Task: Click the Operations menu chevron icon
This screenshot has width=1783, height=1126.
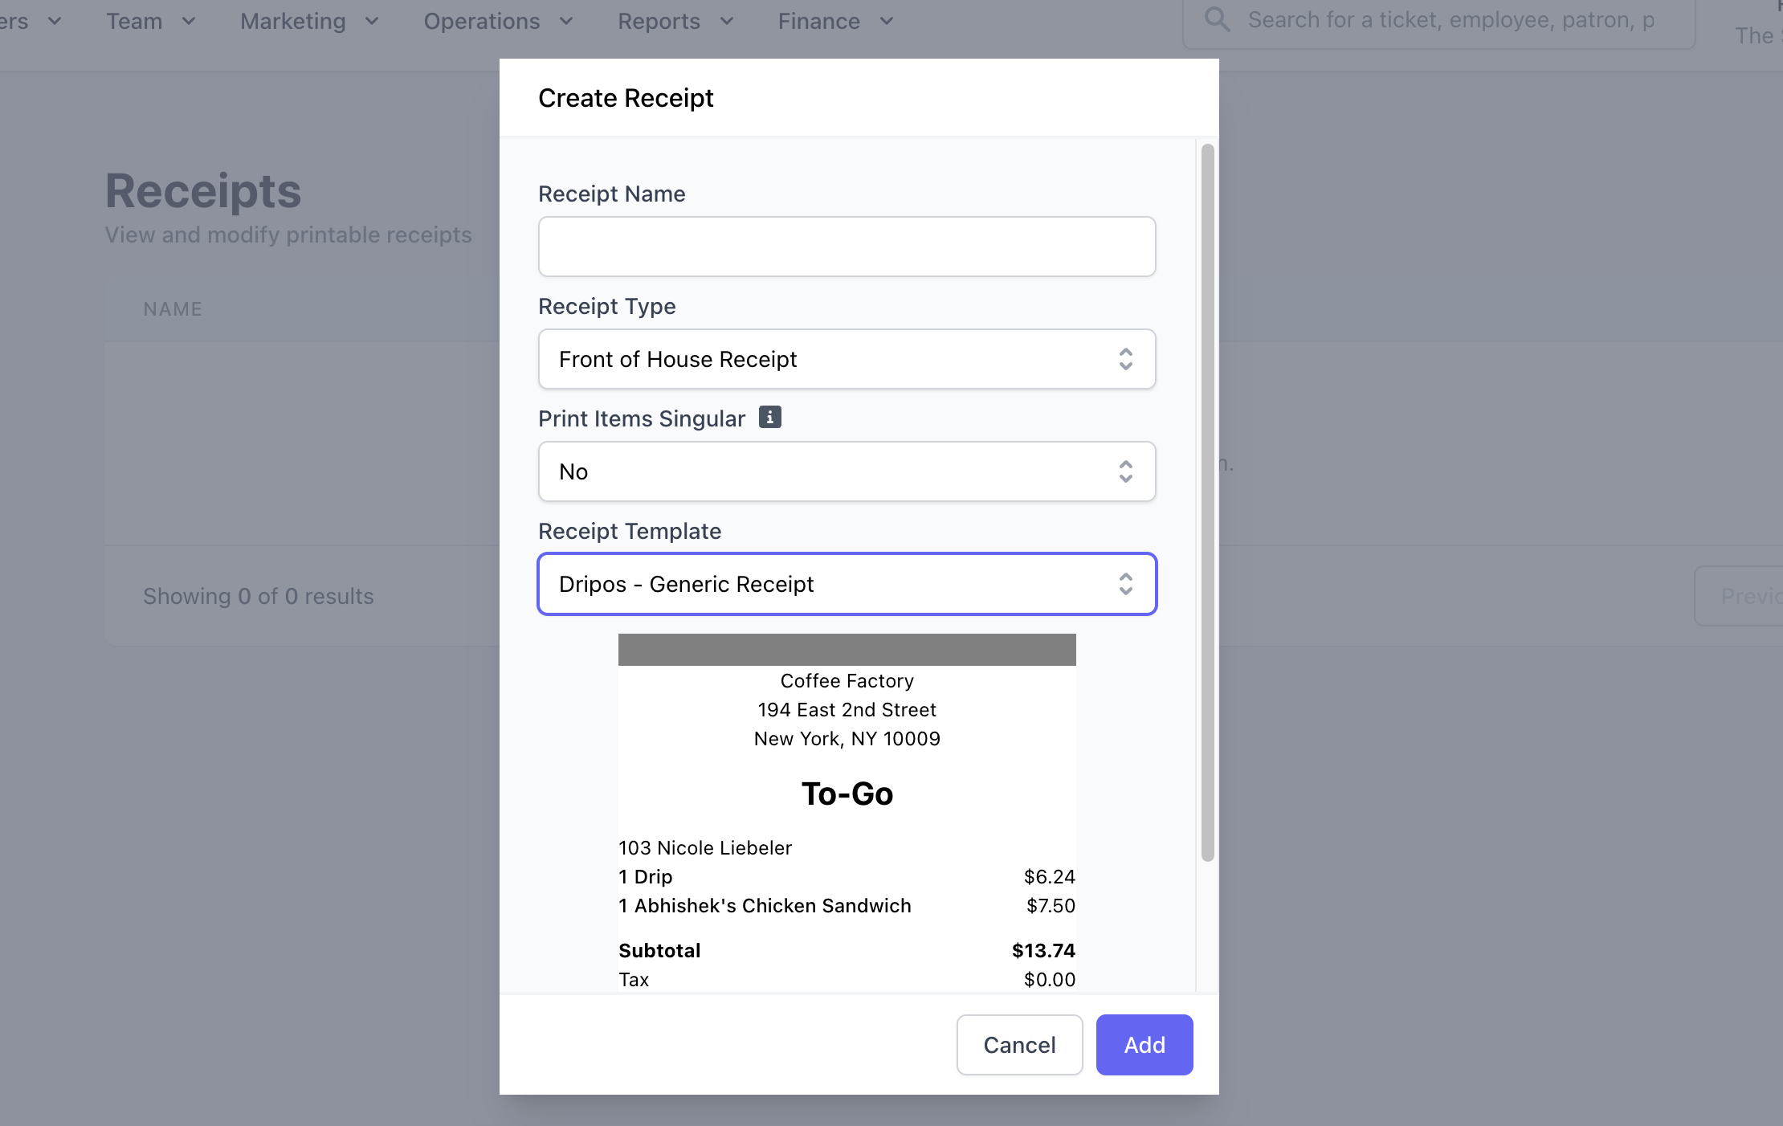Action: pos(566,22)
